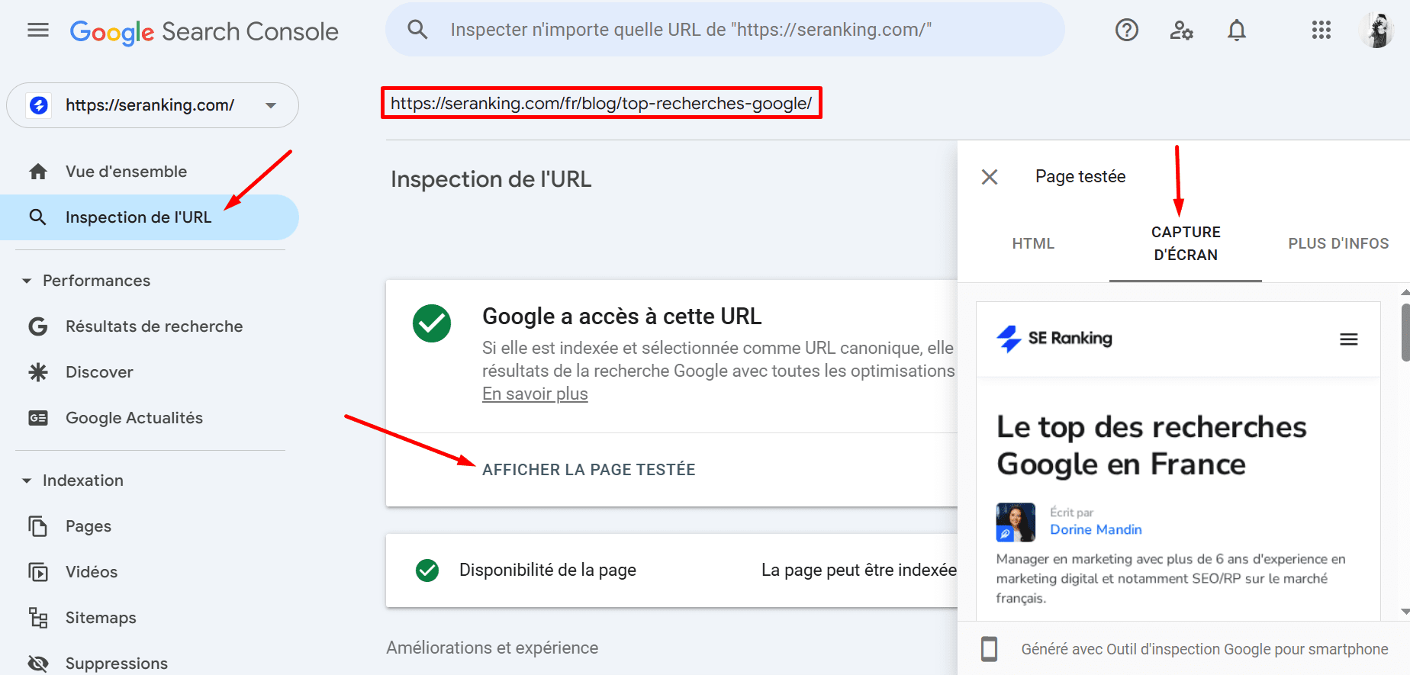Screen dimensions: 1410x675
Task: Open the Google apps grid
Action: click(1321, 30)
